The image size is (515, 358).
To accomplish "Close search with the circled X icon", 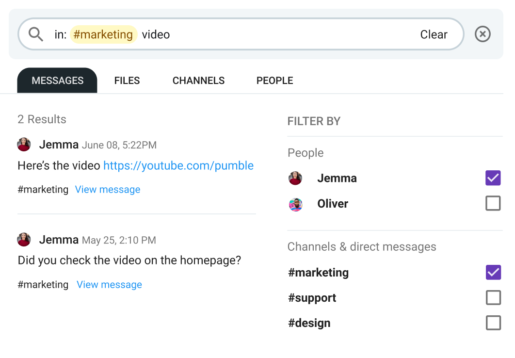I will coord(483,34).
